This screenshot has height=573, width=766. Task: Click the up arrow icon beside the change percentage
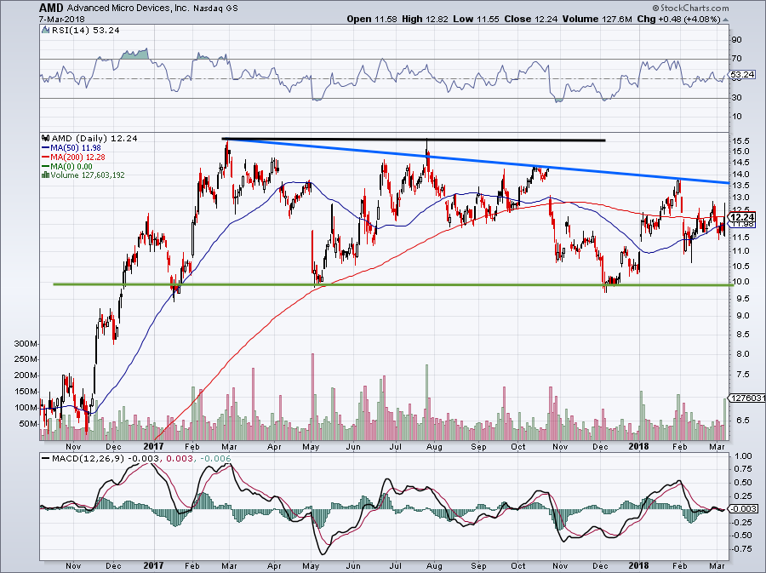click(725, 20)
